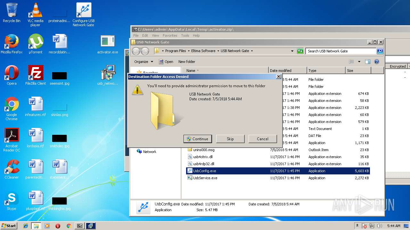Expand Program Files breadcrumb arrow
This screenshot has height=230, width=410.
tap(188, 51)
